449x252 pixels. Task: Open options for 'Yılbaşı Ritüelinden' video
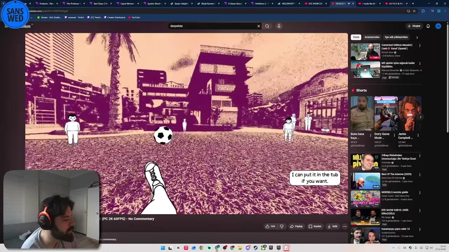420,156
